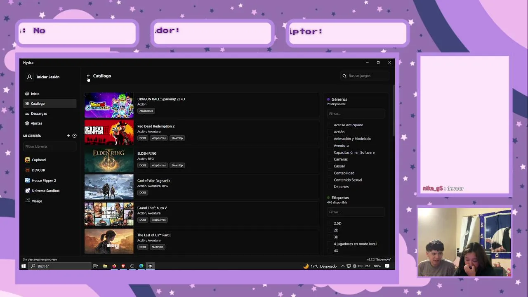Maximize the Hydra window

(x=378, y=63)
